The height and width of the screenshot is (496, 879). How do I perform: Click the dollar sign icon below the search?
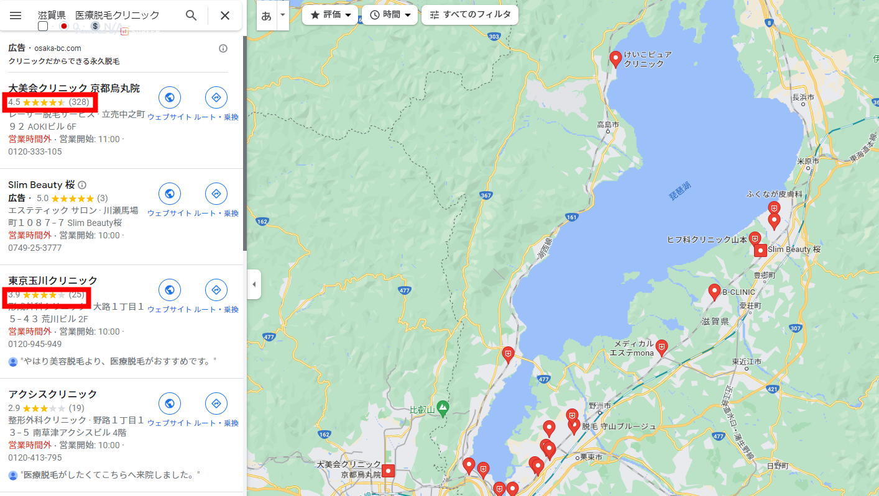95,26
